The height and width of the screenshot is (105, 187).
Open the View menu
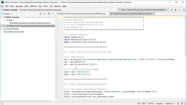point(12,6)
